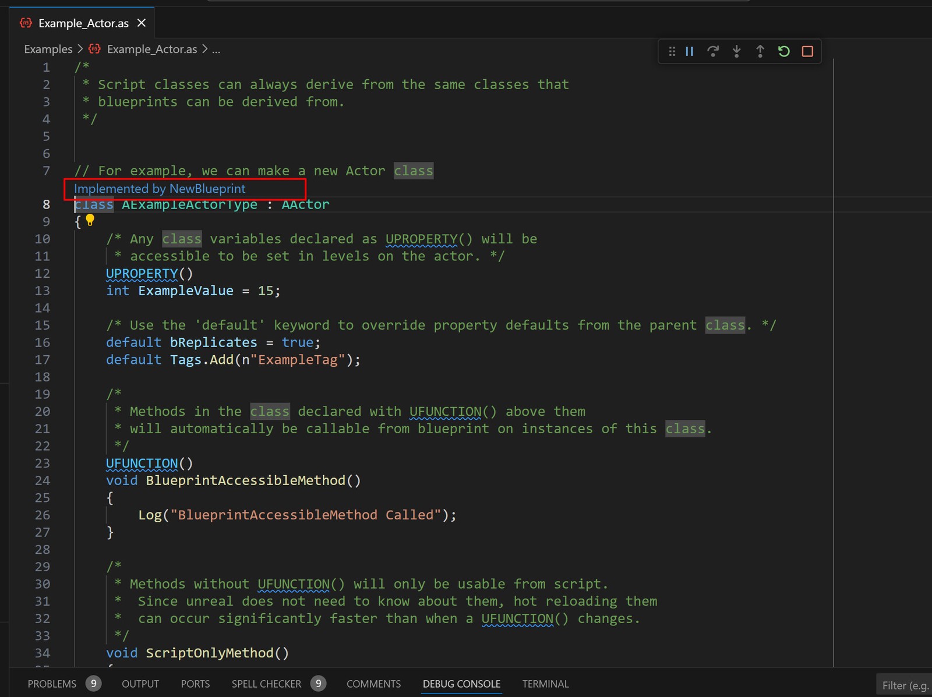Open Example_Actor.as breadcrumb item

point(152,49)
